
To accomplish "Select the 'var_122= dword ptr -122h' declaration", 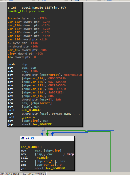I will tap(29, 29).
